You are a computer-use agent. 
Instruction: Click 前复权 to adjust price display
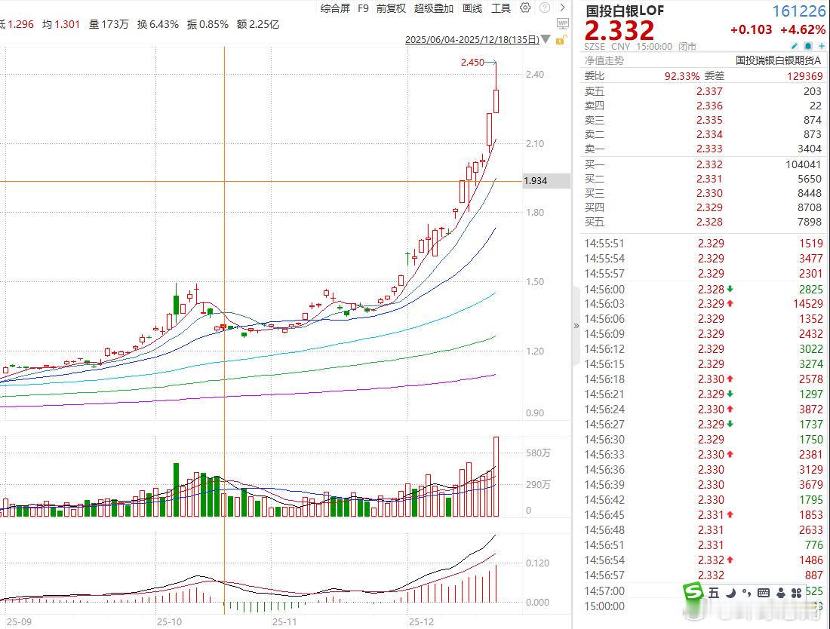pyautogui.click(x=389, y=8)
